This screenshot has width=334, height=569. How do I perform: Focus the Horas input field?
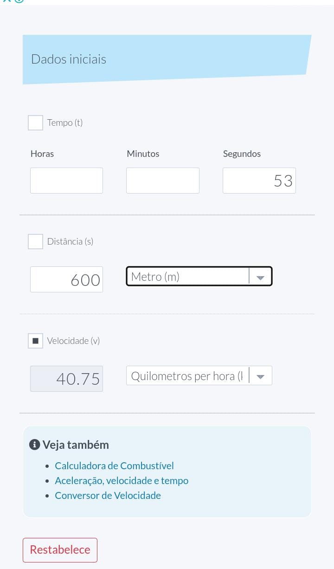point(66,181)
